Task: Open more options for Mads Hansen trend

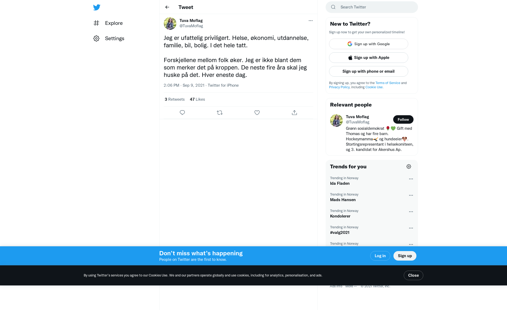Action: tap(411, 195)
